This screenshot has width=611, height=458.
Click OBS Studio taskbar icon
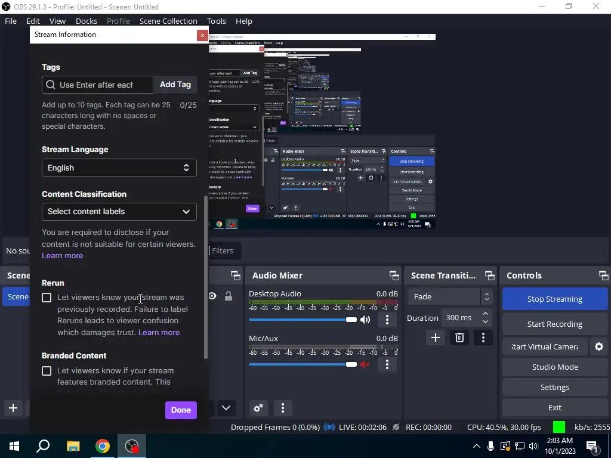pyautogui.click(x=132, y=446)
